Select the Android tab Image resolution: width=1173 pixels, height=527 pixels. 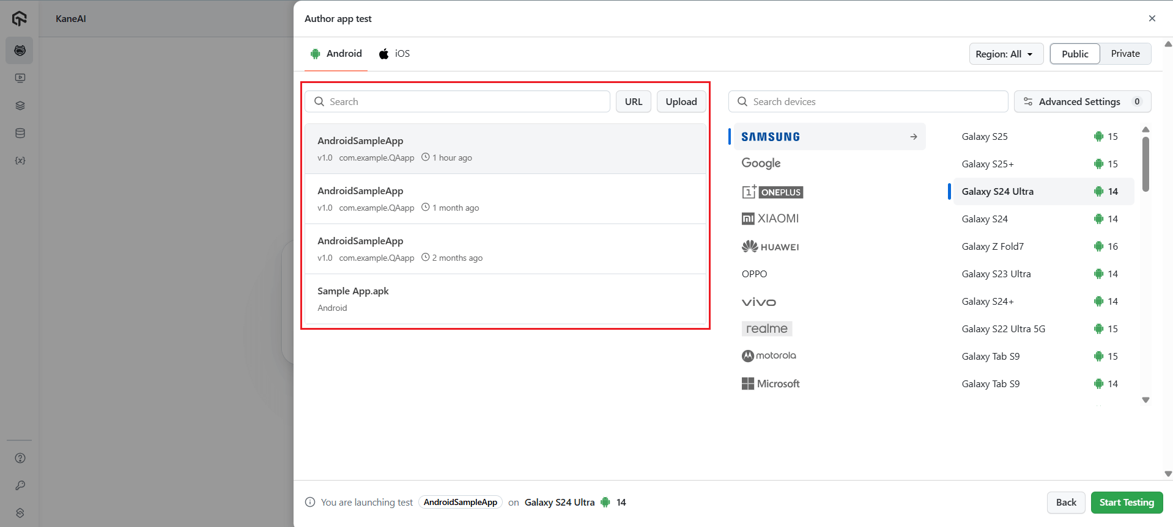[336, 54]
